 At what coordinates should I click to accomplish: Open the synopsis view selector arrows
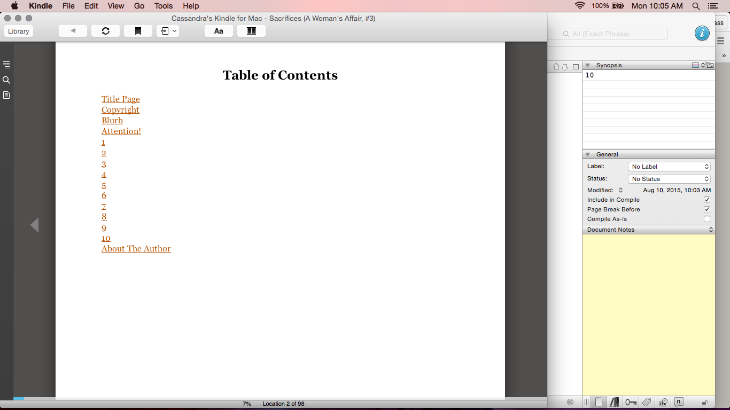703,65
